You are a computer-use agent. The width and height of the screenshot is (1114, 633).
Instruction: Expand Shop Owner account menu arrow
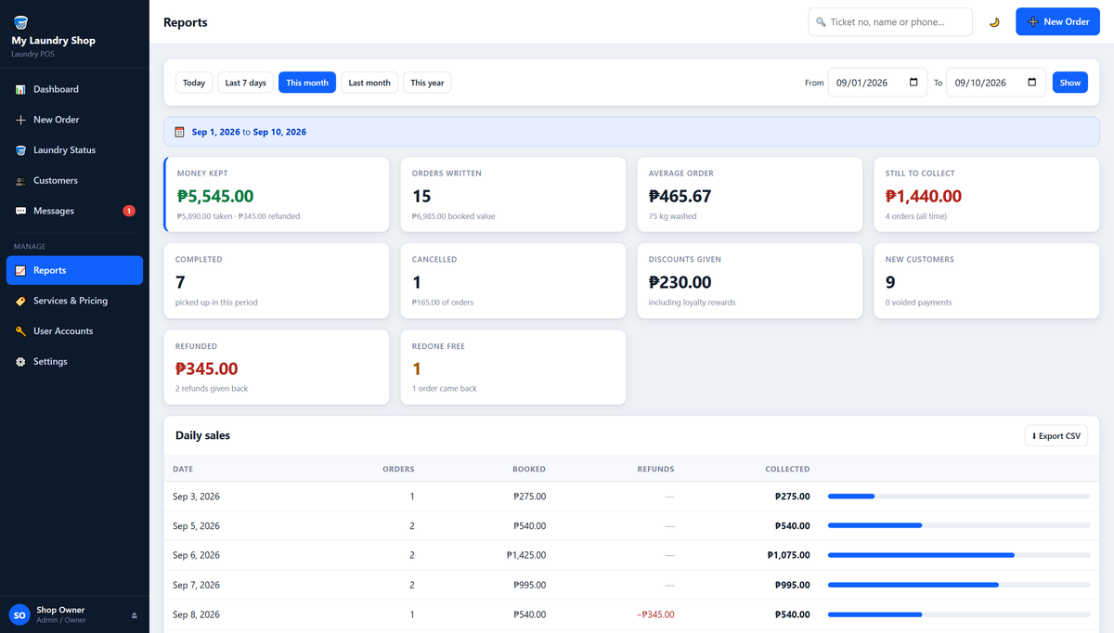(134, 615)
